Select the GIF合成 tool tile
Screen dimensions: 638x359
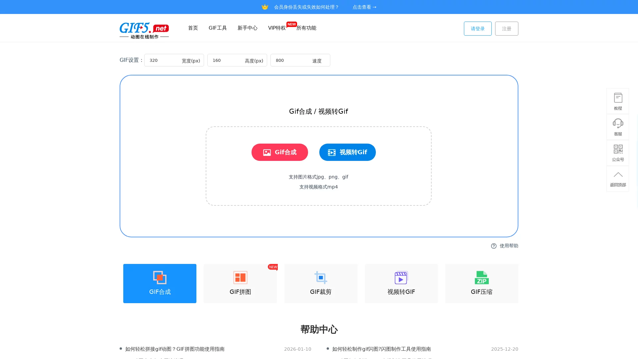(x=159, y=283)
